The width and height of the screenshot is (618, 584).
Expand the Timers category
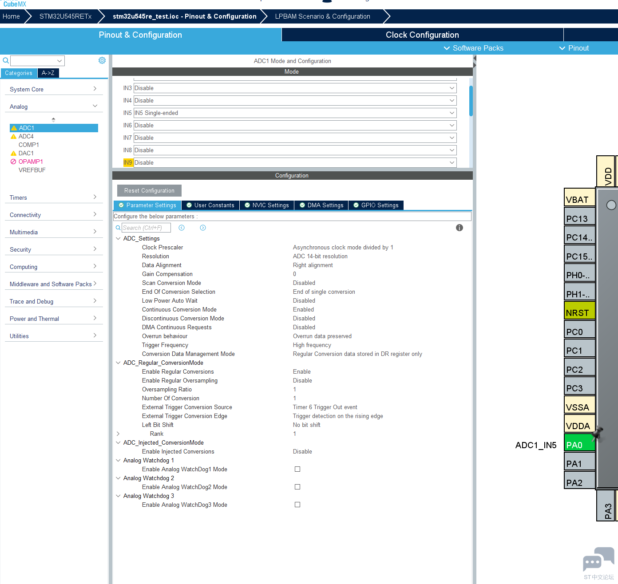[x=54, y=197]
